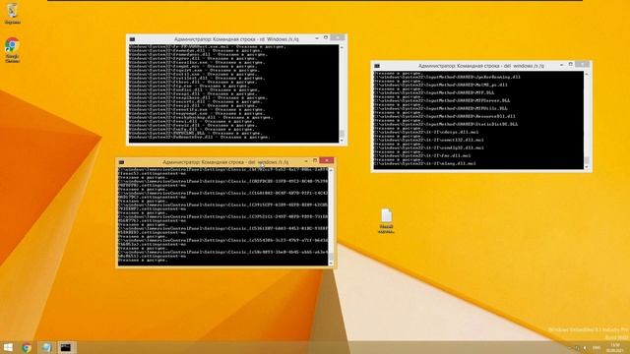Click scrollbar down arrow in InputMethod listing window

(587, 166)
